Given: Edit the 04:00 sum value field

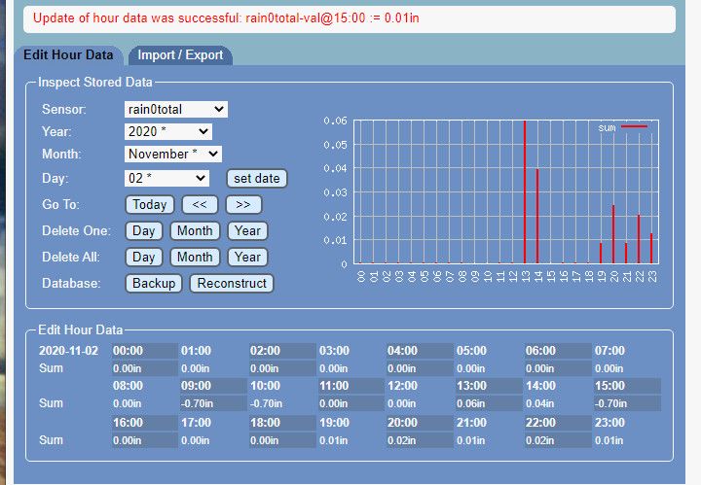Looking at the screenshot, I should coord(420,368).
